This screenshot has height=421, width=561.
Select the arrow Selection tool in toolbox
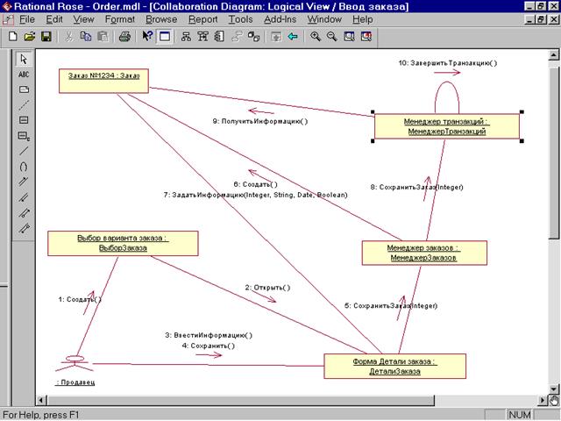click(x=24, y=59)
